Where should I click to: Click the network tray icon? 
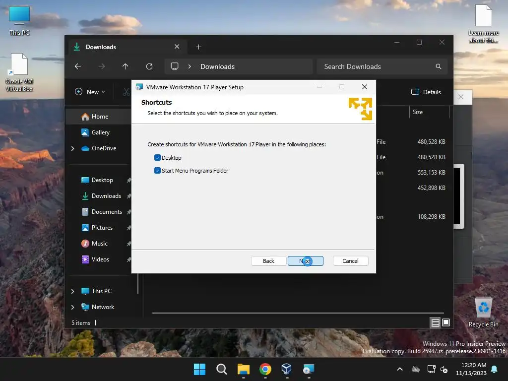pos(431,369)
